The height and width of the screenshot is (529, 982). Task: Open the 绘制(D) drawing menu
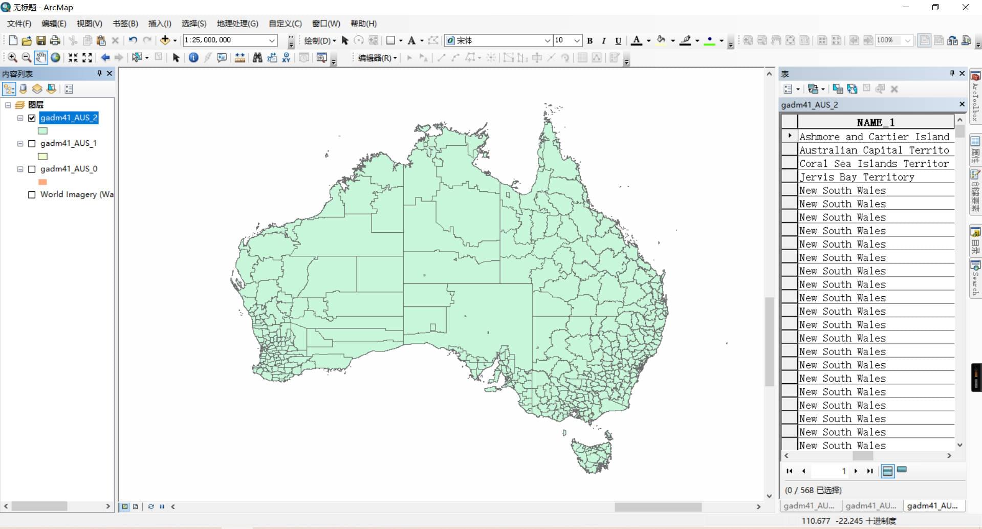pyautogui.click(x=320, y=40)
